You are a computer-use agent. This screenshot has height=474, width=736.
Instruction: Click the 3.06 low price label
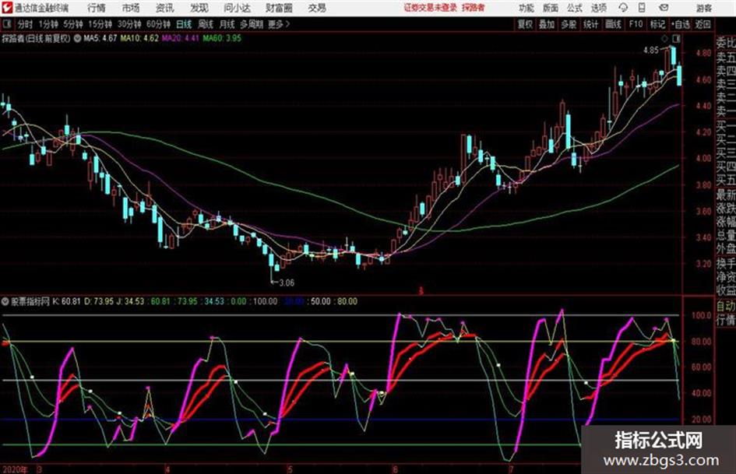coord(287,283)
